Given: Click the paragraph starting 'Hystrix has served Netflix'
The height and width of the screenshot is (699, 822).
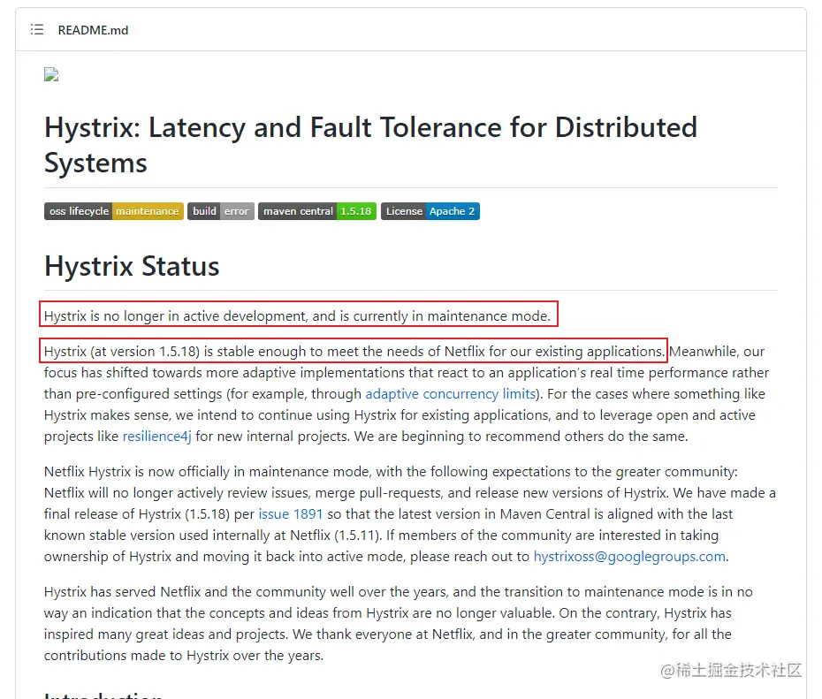Looking at the screenshot, I should (399, 624).
